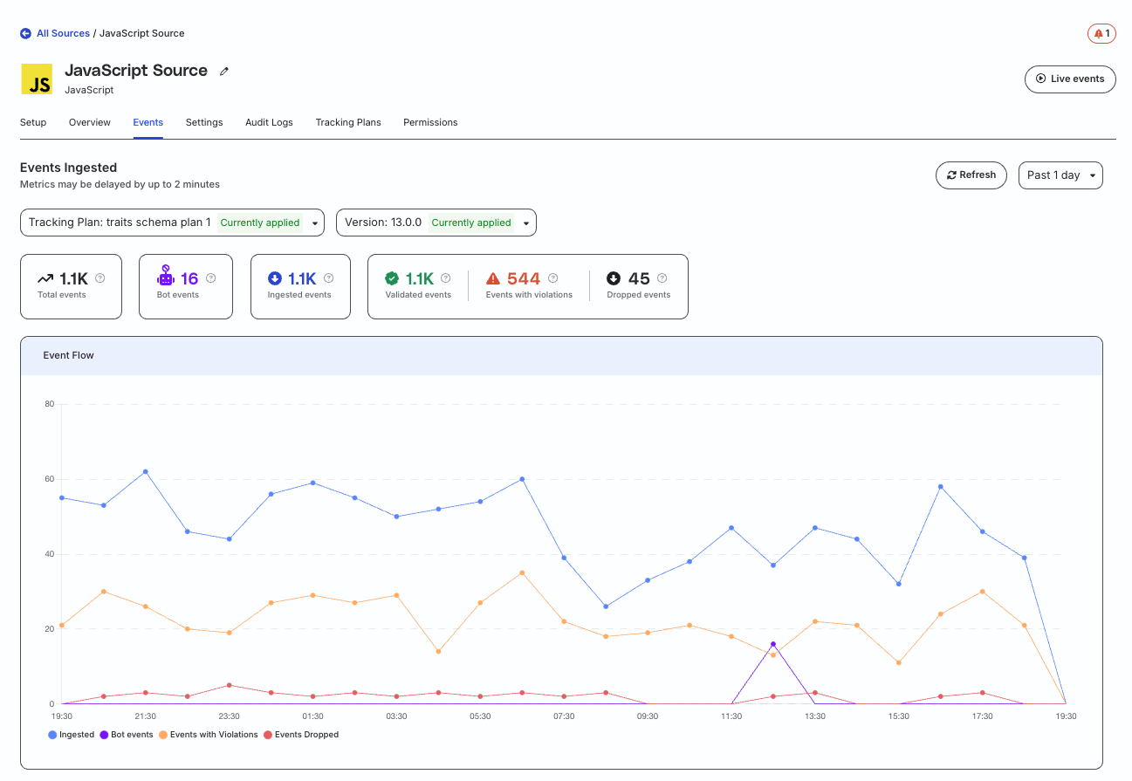This screenshot has height=781, width=1132.
Task: Open the Version 13.0.0 dropdown
Action: (436, 223)
